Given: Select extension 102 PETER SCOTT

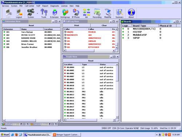Looking at the screenshot, I should pyautogui.click(x=31, y=35).
